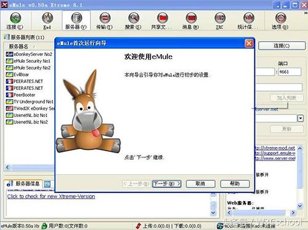Click flag icon of PeerBooter server
308x230 pixels.
point(9,95)
